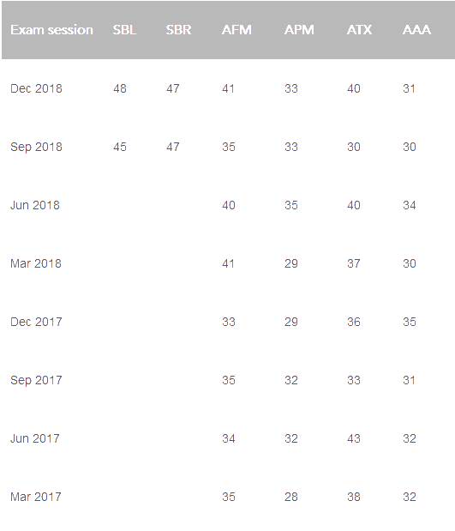Select the AAA column header
Viewport: 455px width, 531px height.
(416, 30)
